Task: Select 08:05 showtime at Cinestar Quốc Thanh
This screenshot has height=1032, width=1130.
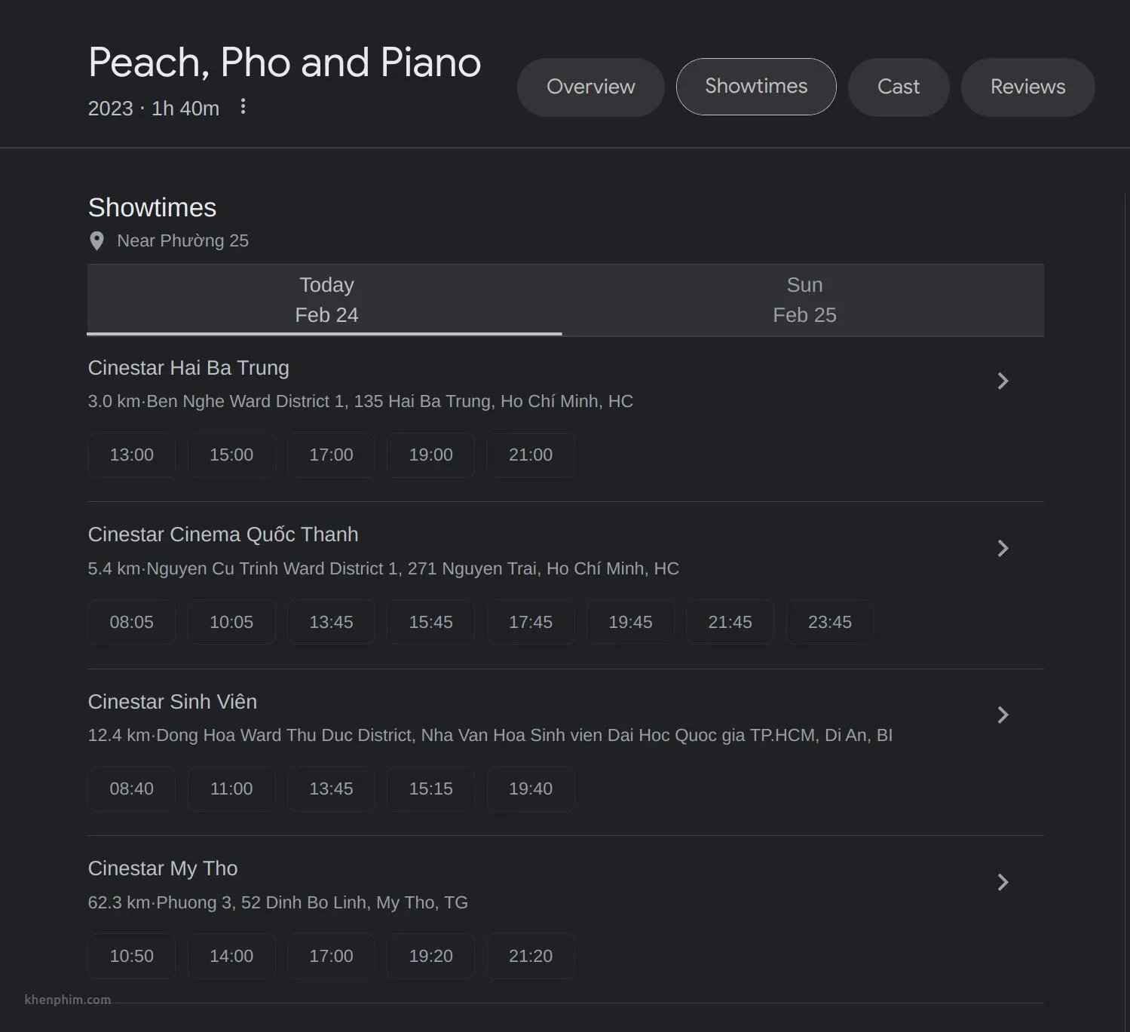Action: [x=132, y=623]
